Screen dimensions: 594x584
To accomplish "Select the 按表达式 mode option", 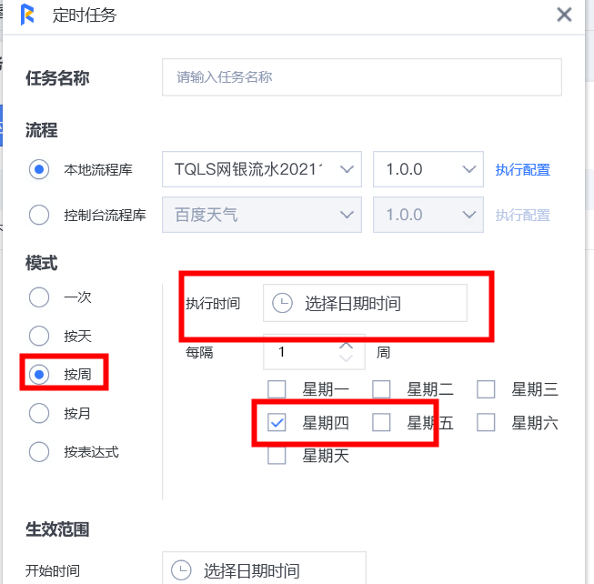I will point(39,451).
